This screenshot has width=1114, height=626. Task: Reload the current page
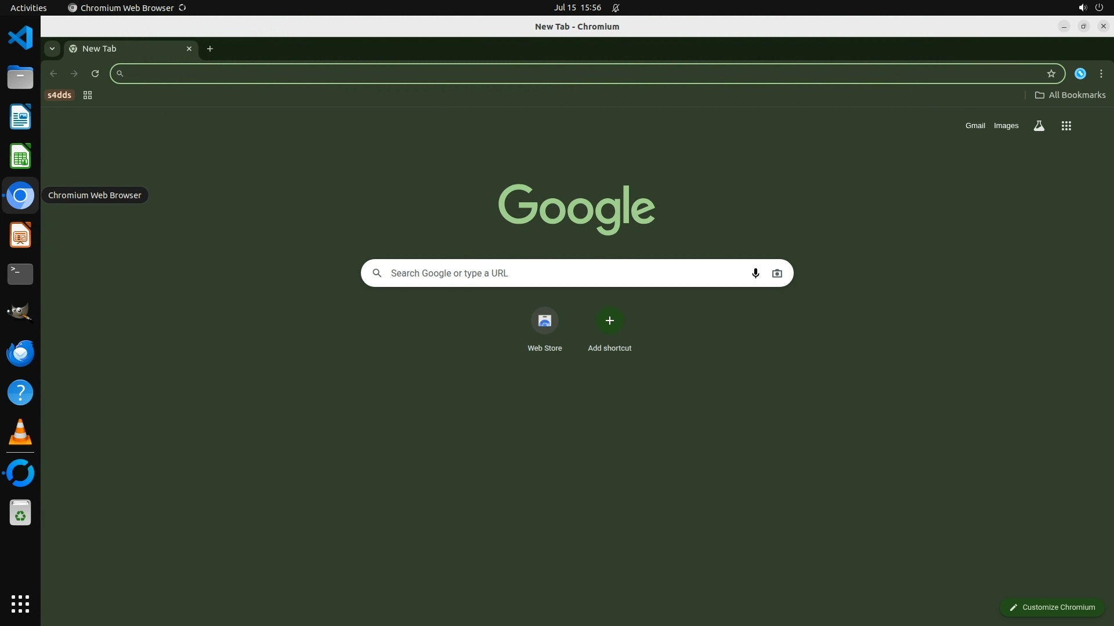pyautogui.click(x=95, y=74)
